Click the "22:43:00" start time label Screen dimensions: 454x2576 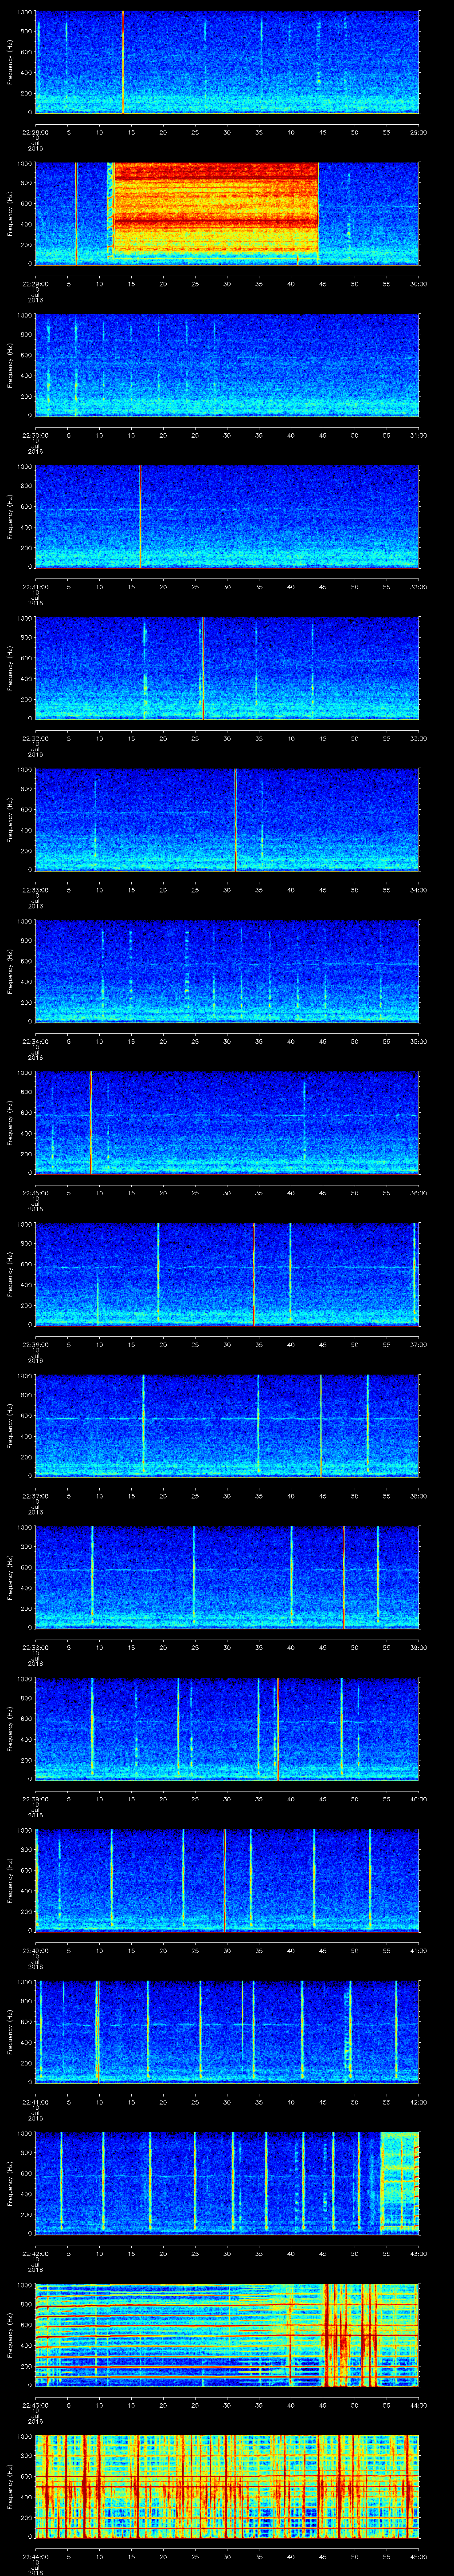pos(35,2406)
